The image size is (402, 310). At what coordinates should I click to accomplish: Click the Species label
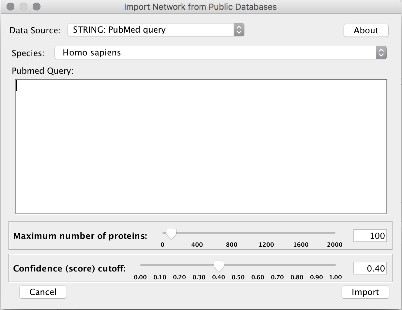pos(28,53)
